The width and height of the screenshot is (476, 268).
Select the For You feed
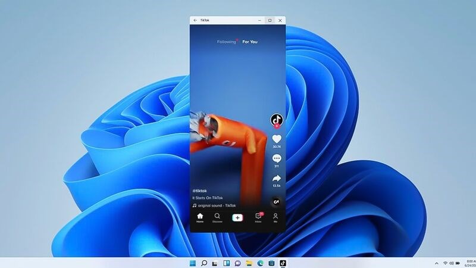[x=250, y=42]
